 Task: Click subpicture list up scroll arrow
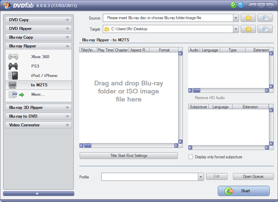click(x=271, y=110)
